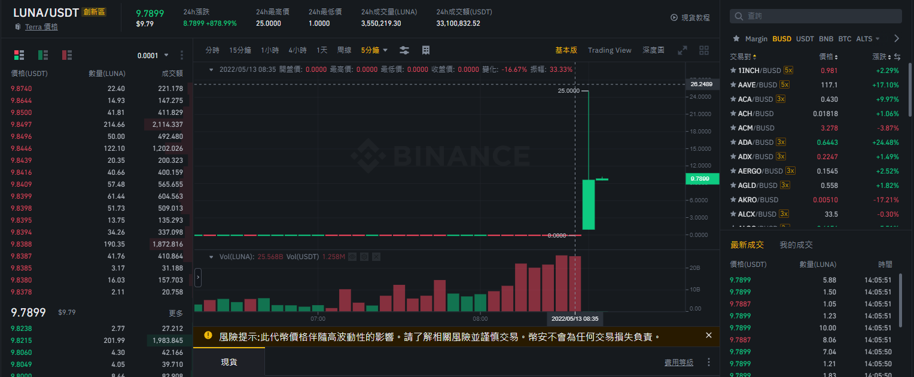Favorite the 1INCH/BUSD pair star
The image size is (914, 377).
point(733,70)
